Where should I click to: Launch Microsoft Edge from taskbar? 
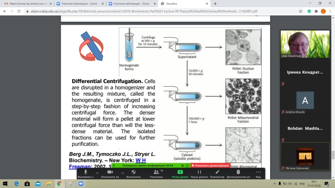click(16, 184)
